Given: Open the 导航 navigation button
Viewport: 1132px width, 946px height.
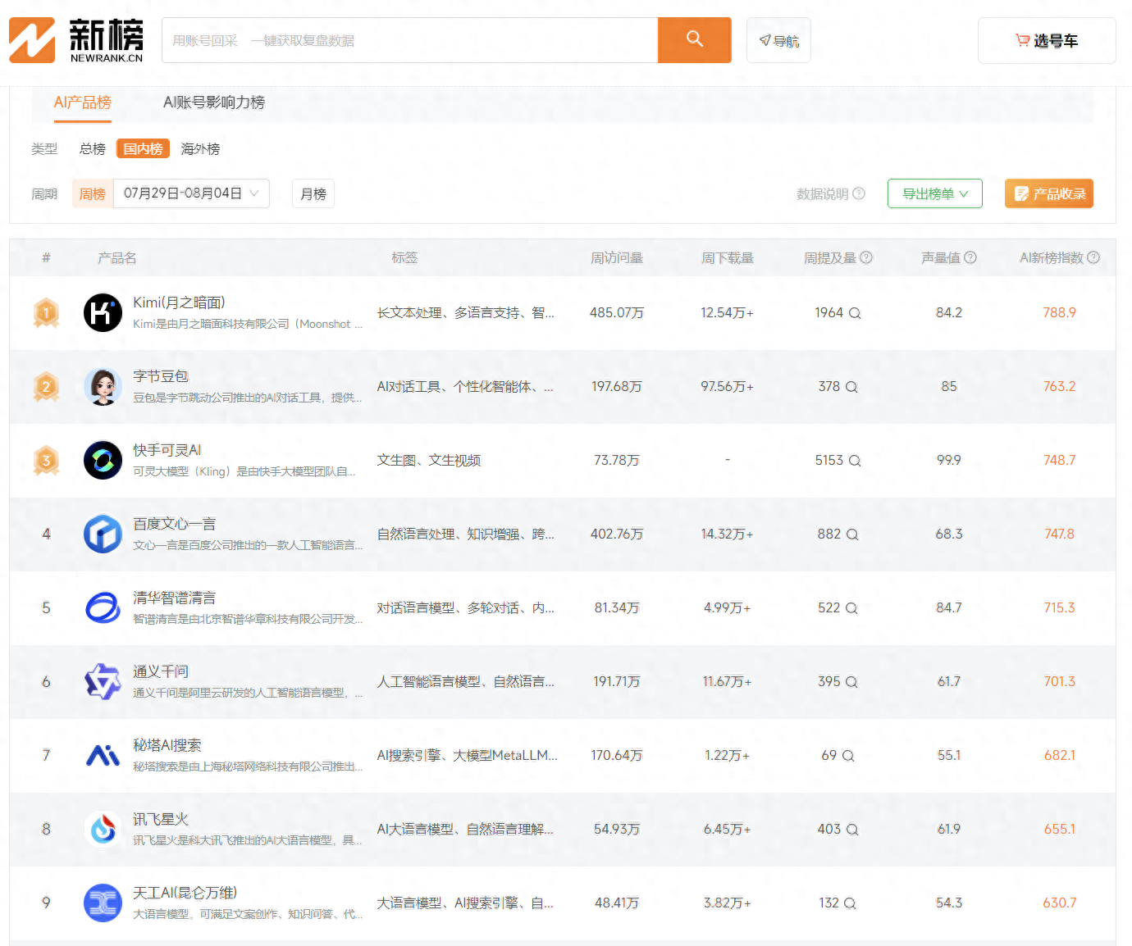Looking at the screenshot, I should pyautogui.click(x=778, y=40).
